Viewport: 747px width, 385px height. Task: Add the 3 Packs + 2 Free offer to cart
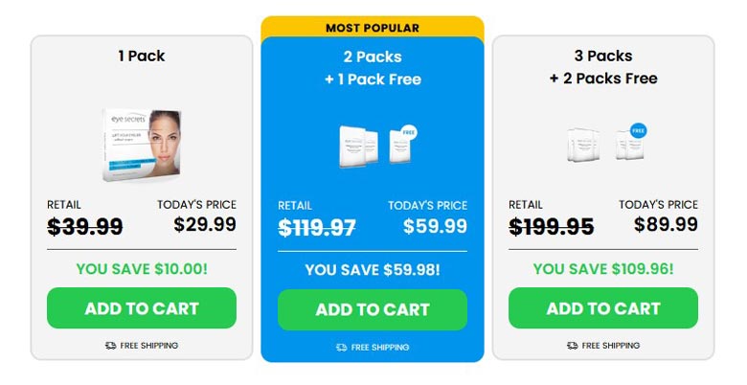pos(603,307)
